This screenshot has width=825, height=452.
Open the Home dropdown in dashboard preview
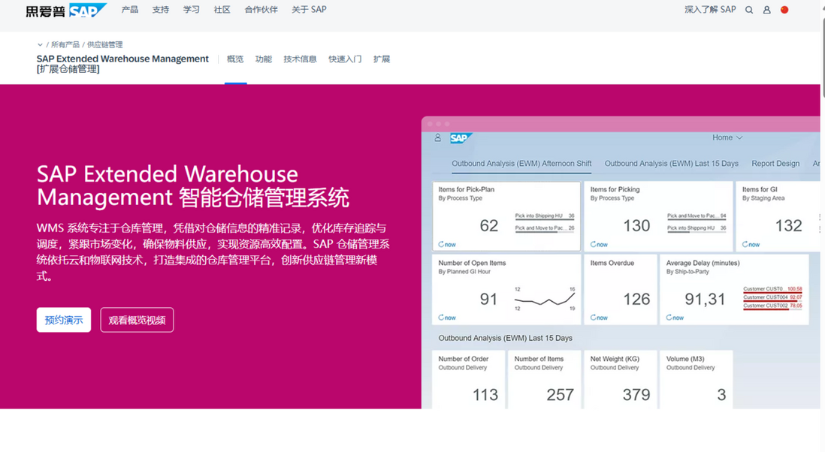[x=727, y=137]
